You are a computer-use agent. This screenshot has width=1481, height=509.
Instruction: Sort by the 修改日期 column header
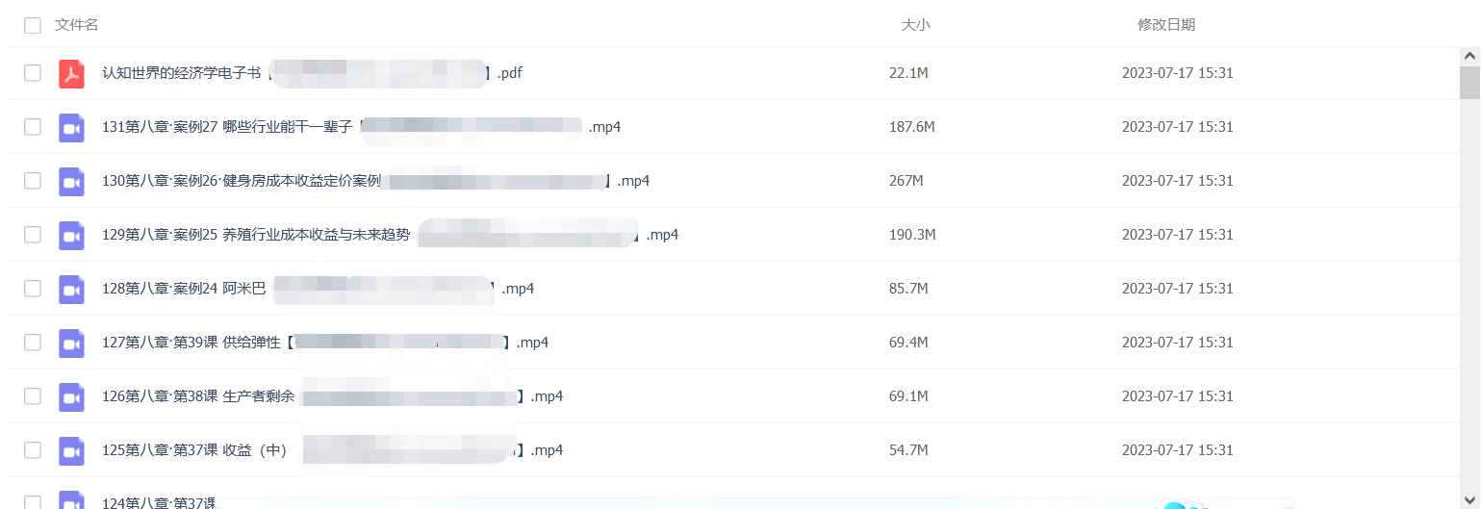1166,25
